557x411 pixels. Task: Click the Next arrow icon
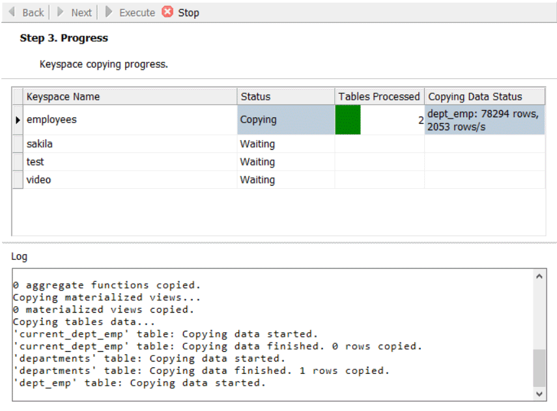61,12
